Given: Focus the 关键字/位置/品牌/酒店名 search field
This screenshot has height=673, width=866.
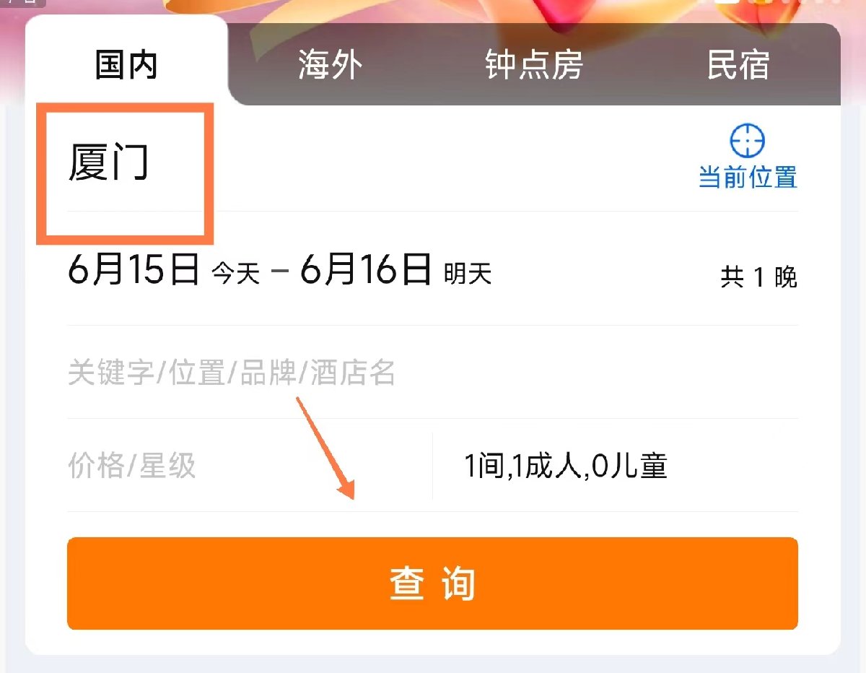Looking at the screenshot, I should (x=433, y=373).
